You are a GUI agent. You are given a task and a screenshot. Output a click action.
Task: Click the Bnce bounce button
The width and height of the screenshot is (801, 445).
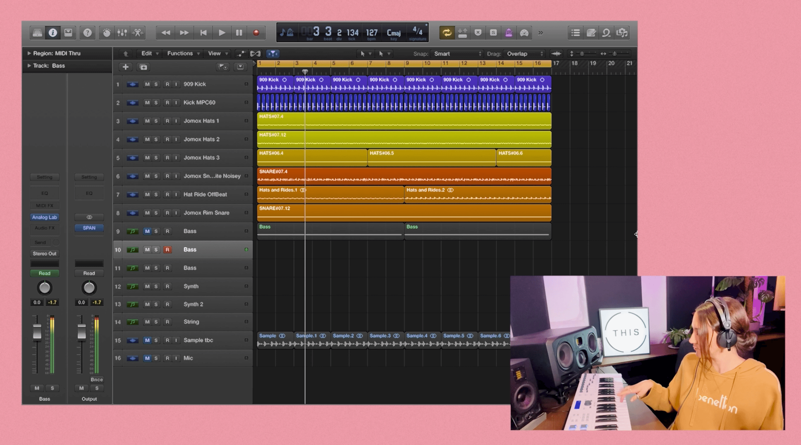click(97, 380)
